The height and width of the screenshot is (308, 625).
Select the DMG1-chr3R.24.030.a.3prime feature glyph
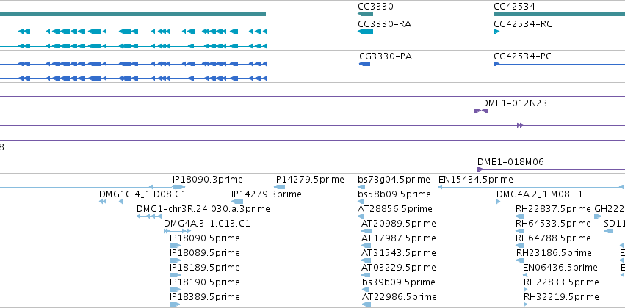click(x=149, y=216)
